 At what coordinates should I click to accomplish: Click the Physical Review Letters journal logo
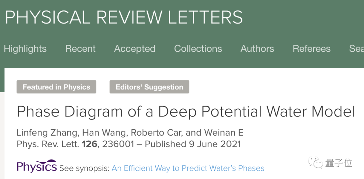click(x=124, y=17)
